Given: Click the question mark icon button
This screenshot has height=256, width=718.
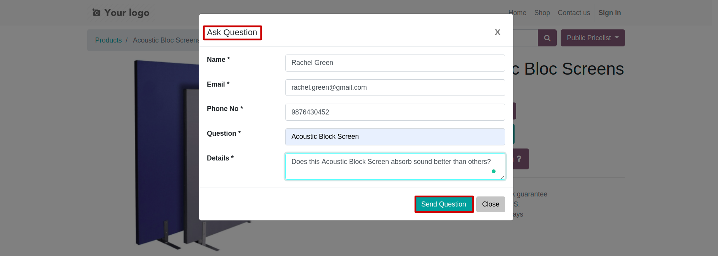Looking at the screenshot, I should pos(519,159).
